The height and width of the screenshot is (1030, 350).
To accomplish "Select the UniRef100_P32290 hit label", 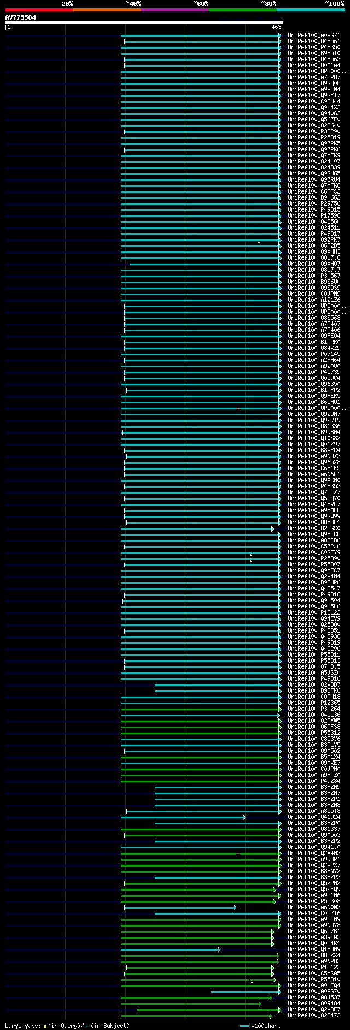I will [x=314, y=131].
